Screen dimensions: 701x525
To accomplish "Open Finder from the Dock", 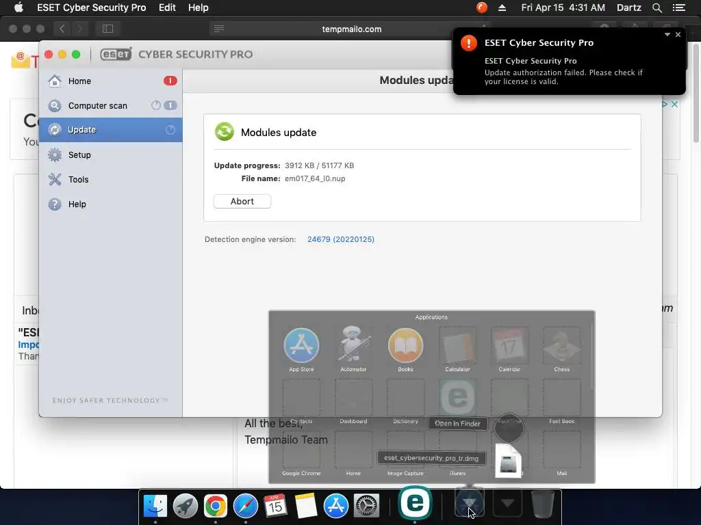I will [155, 506].
